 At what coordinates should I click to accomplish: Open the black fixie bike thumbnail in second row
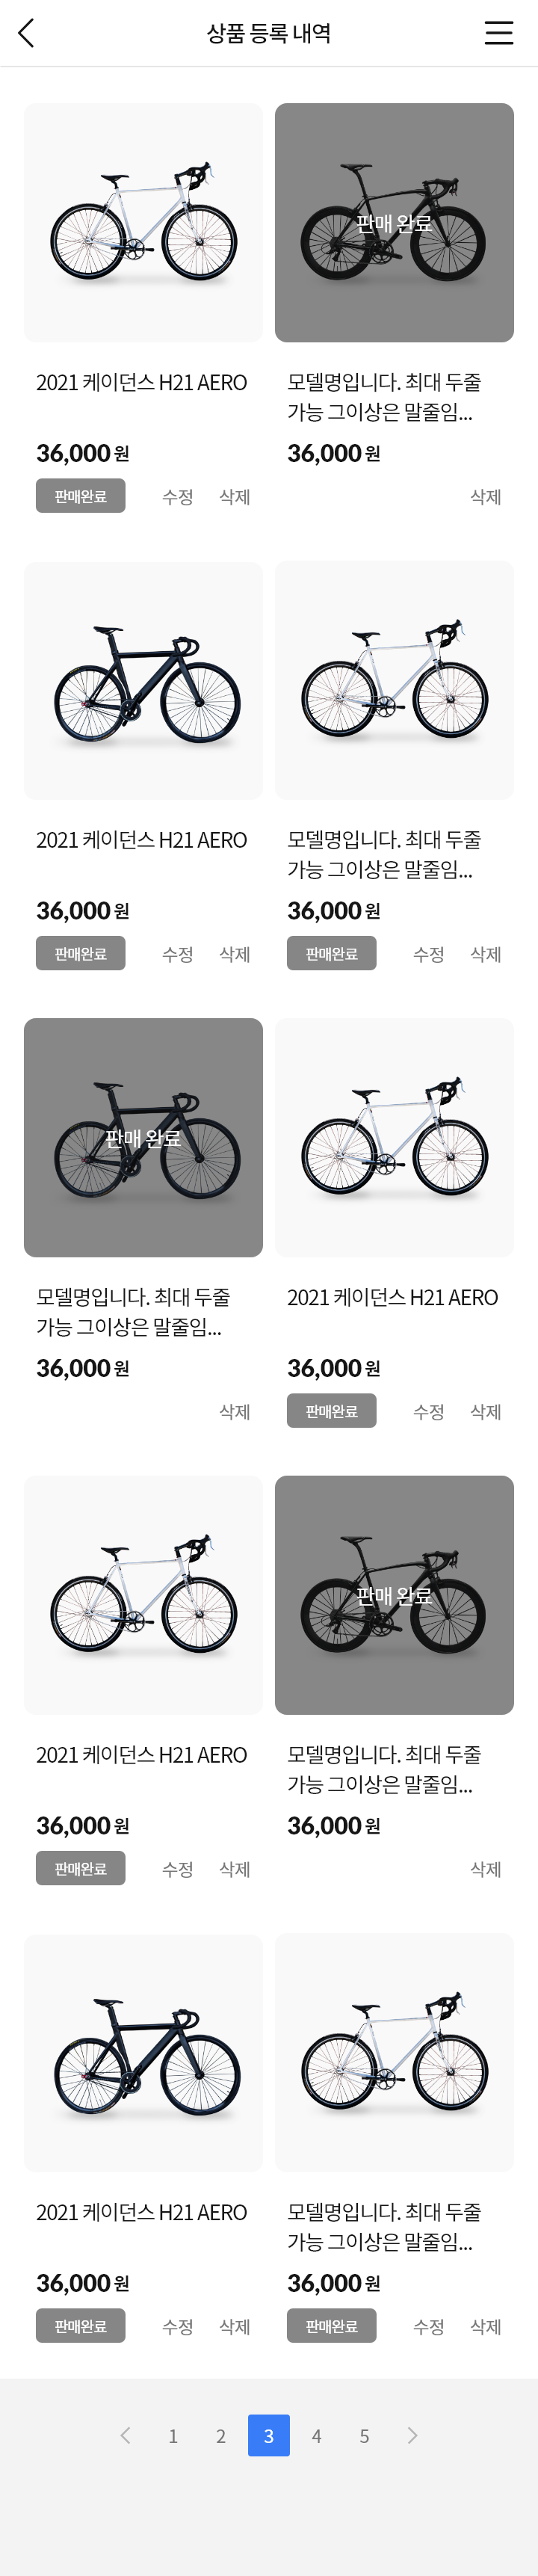coord(143,680)
